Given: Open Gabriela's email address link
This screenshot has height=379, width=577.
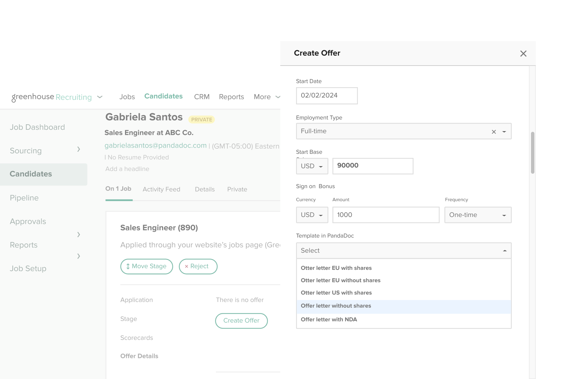Looking at the screenshot, I should (x=155, y=146).
